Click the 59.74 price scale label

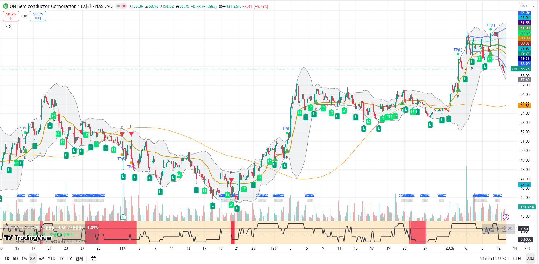tap(525, 54)
